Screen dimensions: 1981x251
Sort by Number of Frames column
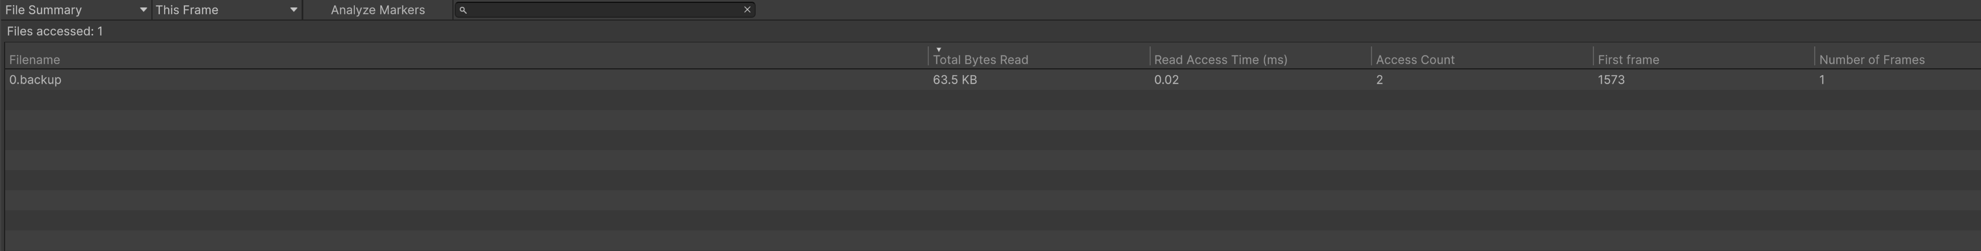point(1872,60)
